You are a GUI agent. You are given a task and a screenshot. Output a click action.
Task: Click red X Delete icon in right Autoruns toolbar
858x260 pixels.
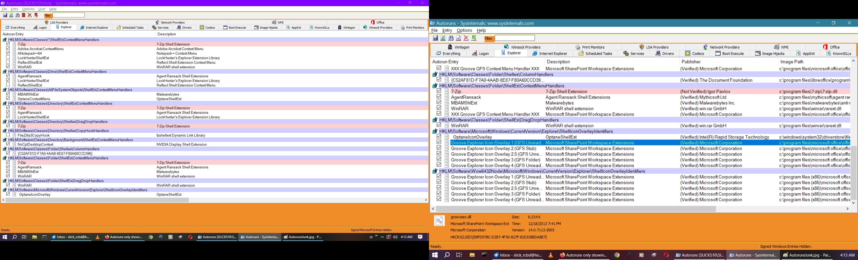[x=466, y=38]
